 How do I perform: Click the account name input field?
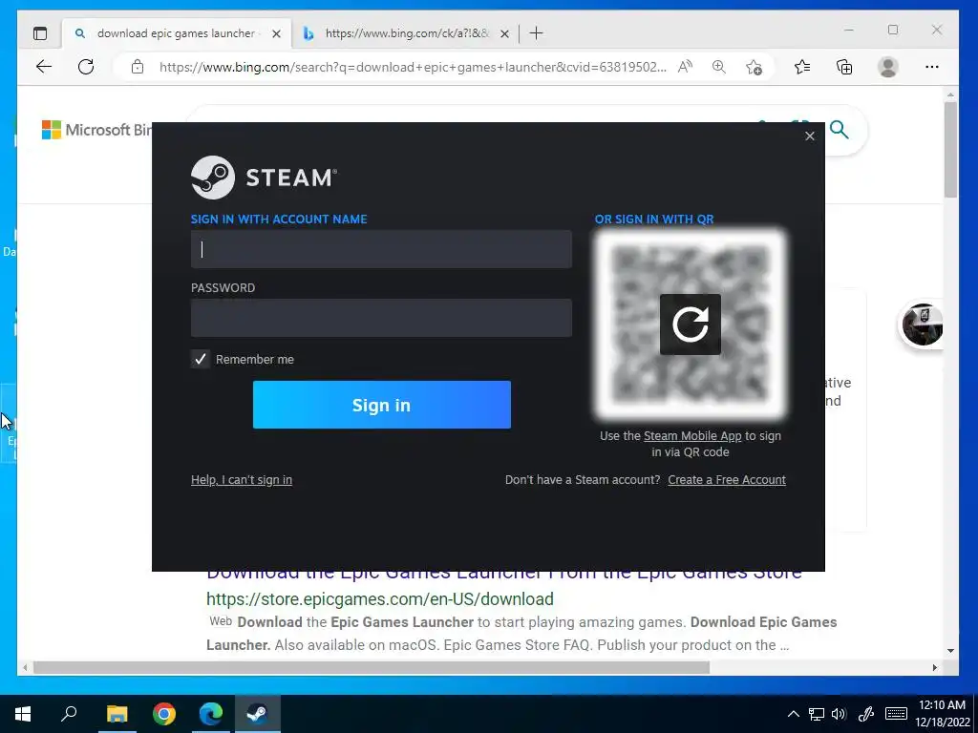381,249
